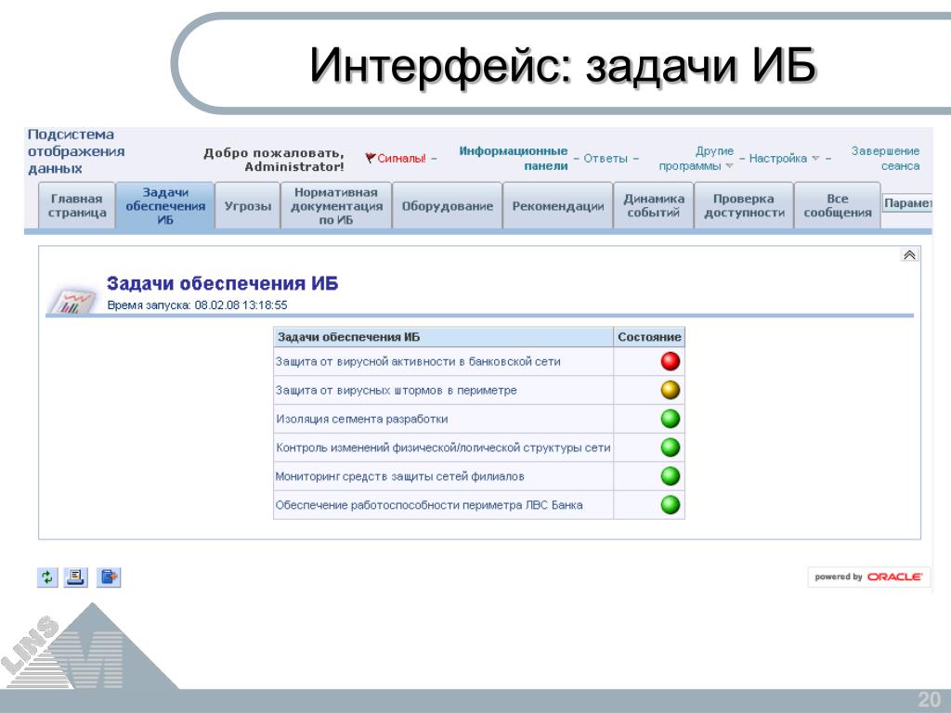
Task: Open Обеспечение работоспособности периметра ЛВС Банка
Action: [429, 504]
